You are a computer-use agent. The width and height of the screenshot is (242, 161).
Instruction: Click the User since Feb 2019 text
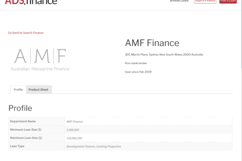coord(138,72)
